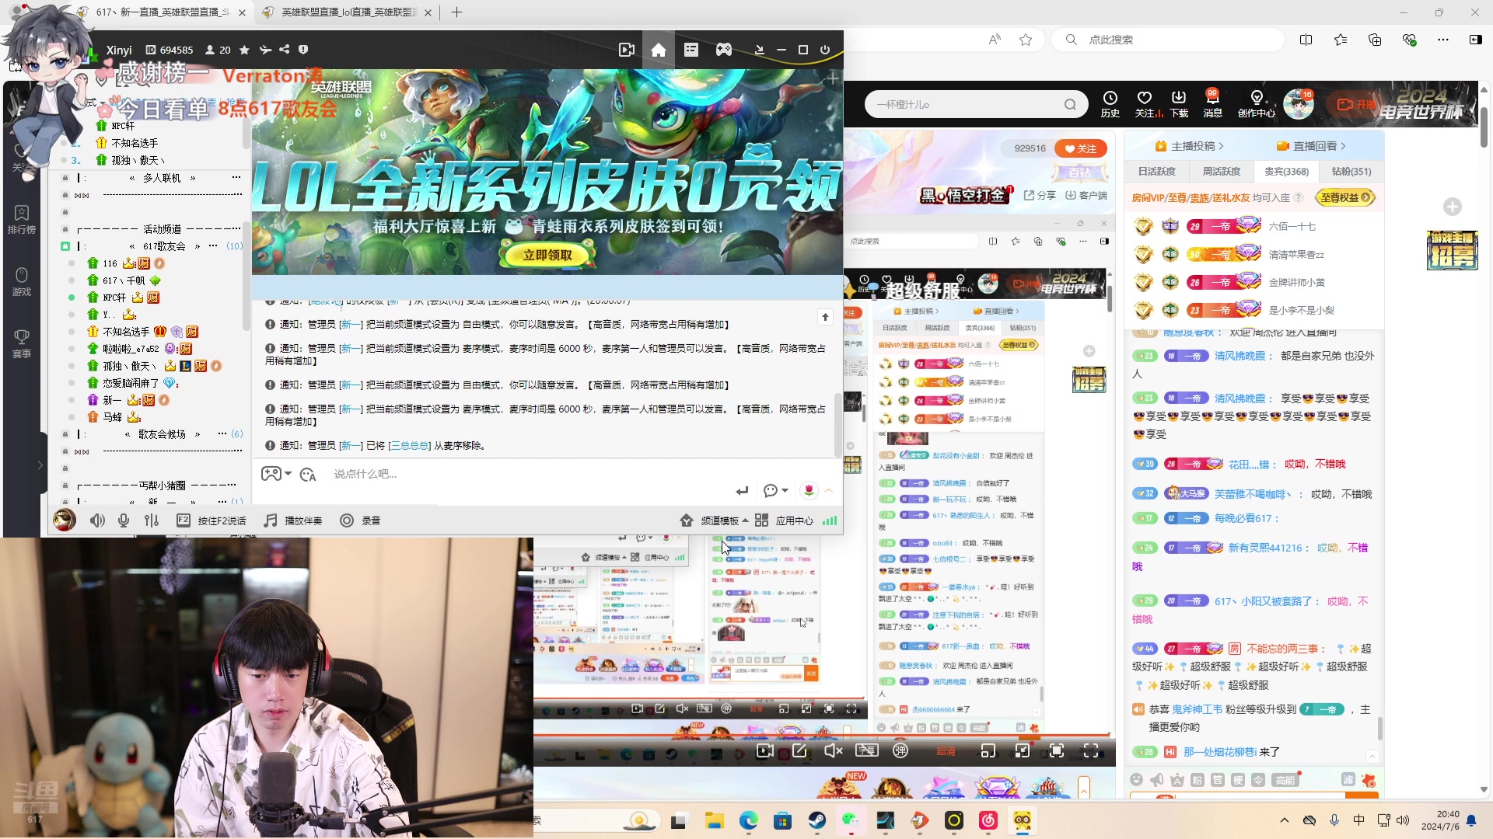Click the video live icon in YY title bar
1493x839 pixels.
[627, 50]
